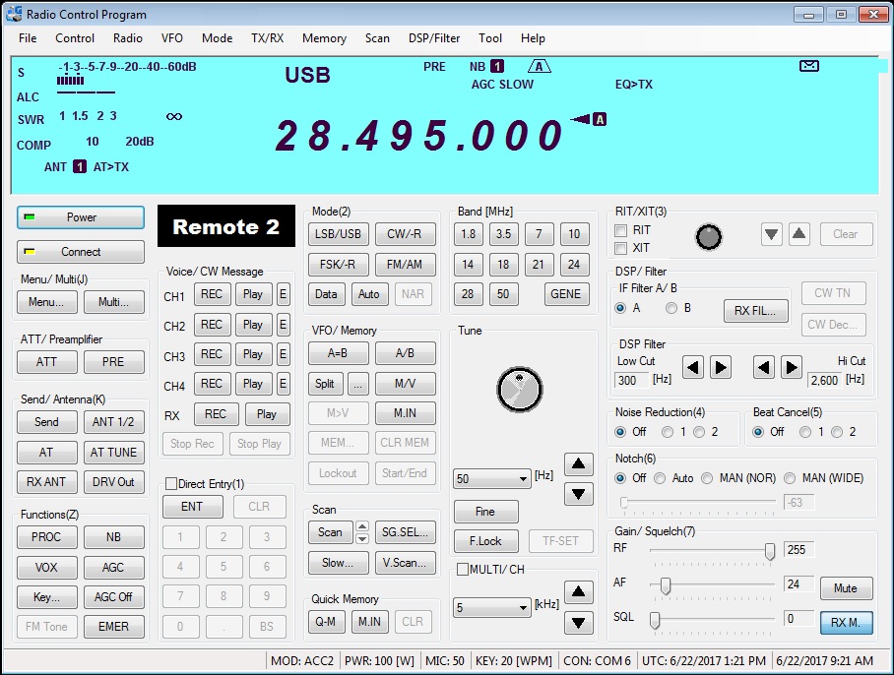Open the Key... functions dialog

pos(46,597)
